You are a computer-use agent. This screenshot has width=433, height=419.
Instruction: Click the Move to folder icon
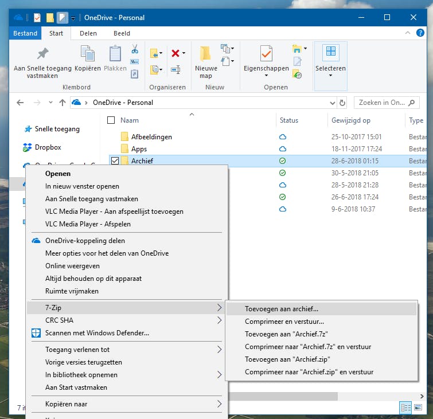pos(154,53)
